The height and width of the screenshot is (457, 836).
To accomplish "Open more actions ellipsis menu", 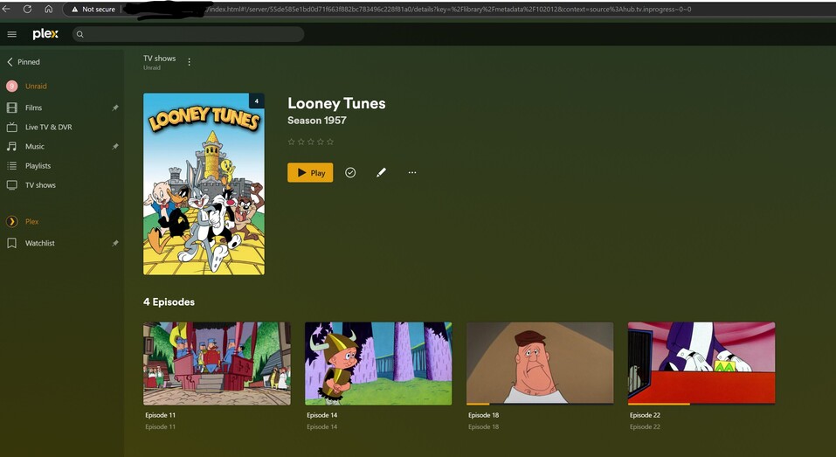I will 412,172.
